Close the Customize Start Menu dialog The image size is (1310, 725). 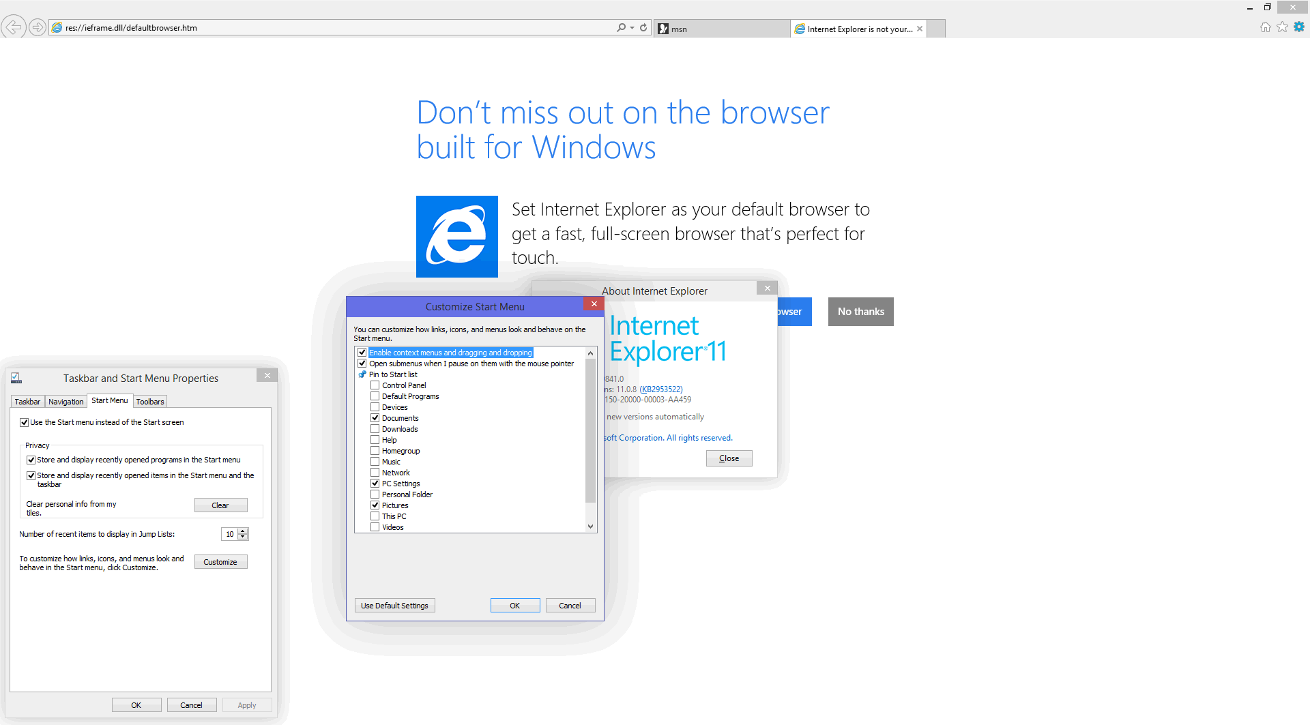(594, 304)
